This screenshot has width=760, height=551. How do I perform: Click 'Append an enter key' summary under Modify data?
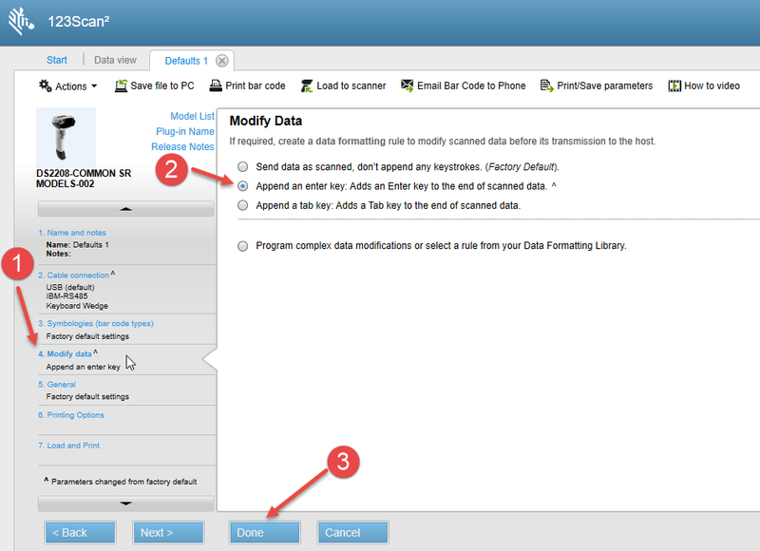(x=83, y=367)
